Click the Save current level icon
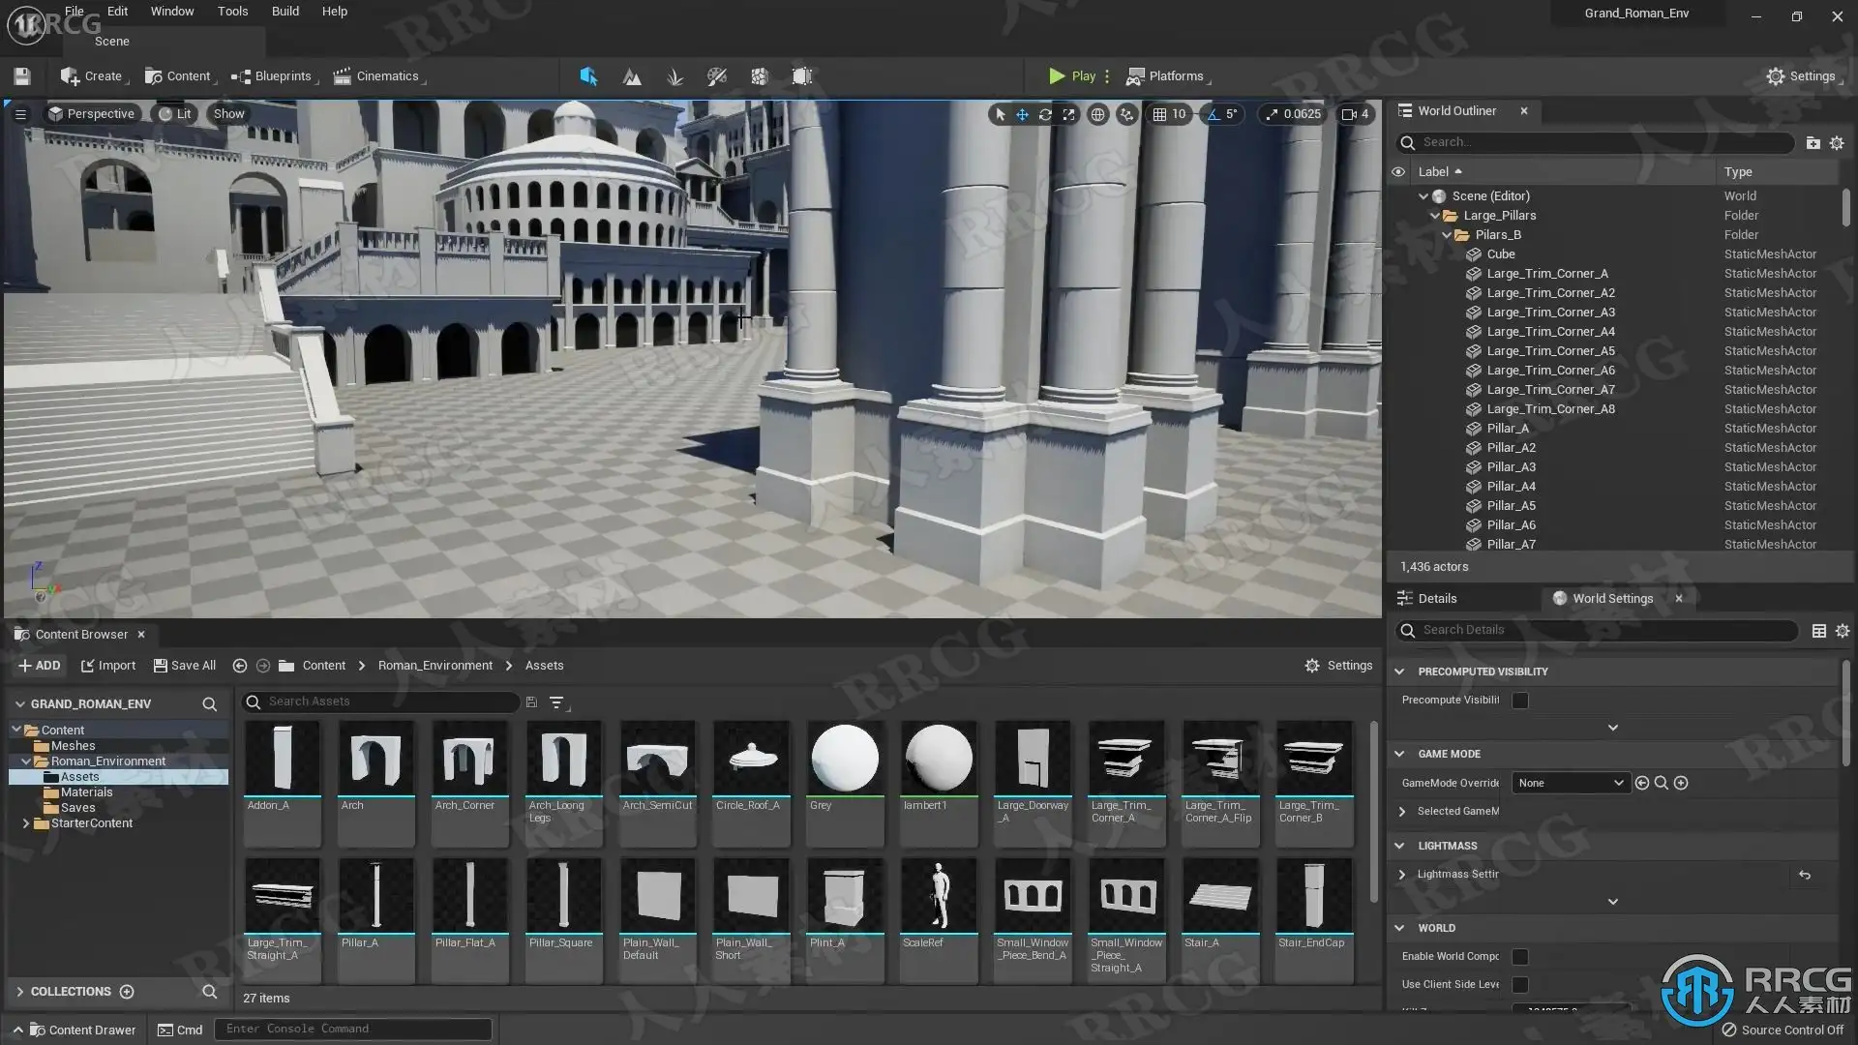 (x=22, y=76)
